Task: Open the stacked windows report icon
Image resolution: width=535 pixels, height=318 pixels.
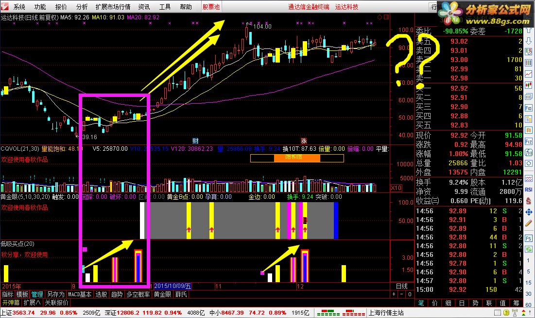Action: pos(529,96)
